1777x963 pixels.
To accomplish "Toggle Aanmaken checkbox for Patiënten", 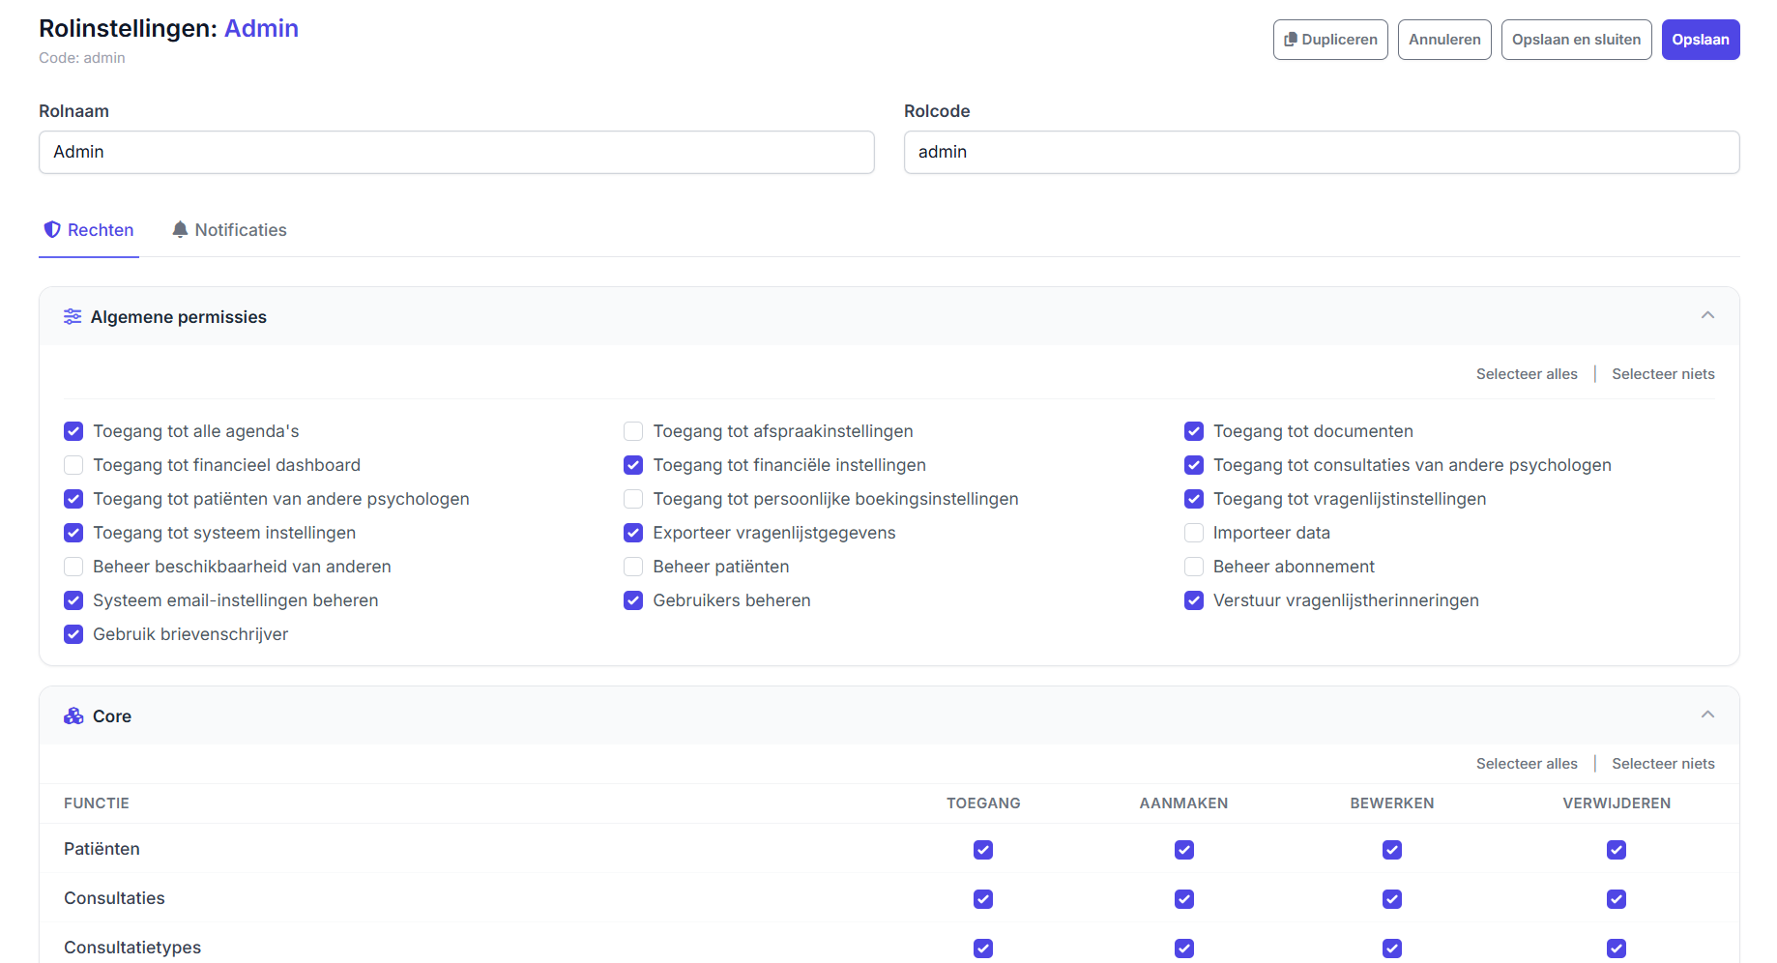I will [x=1184, y=850].
